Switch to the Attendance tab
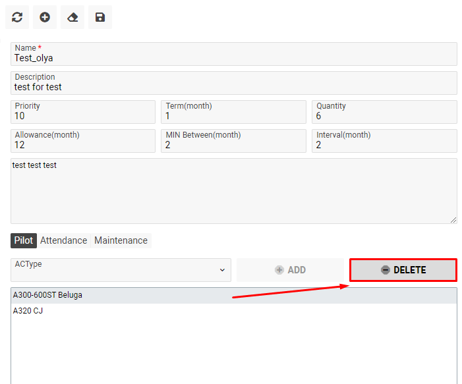This screenshot has width=462, height=384. click(x=63, y=240)
